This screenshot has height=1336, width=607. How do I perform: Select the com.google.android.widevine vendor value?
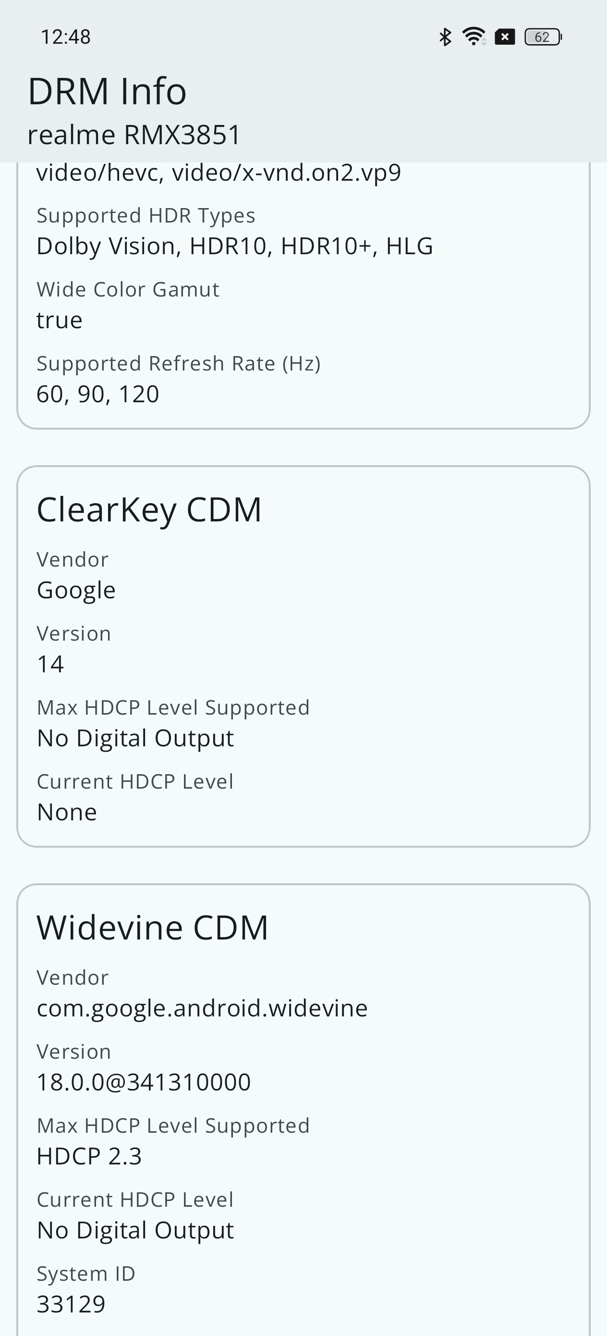coord(202,1008)
